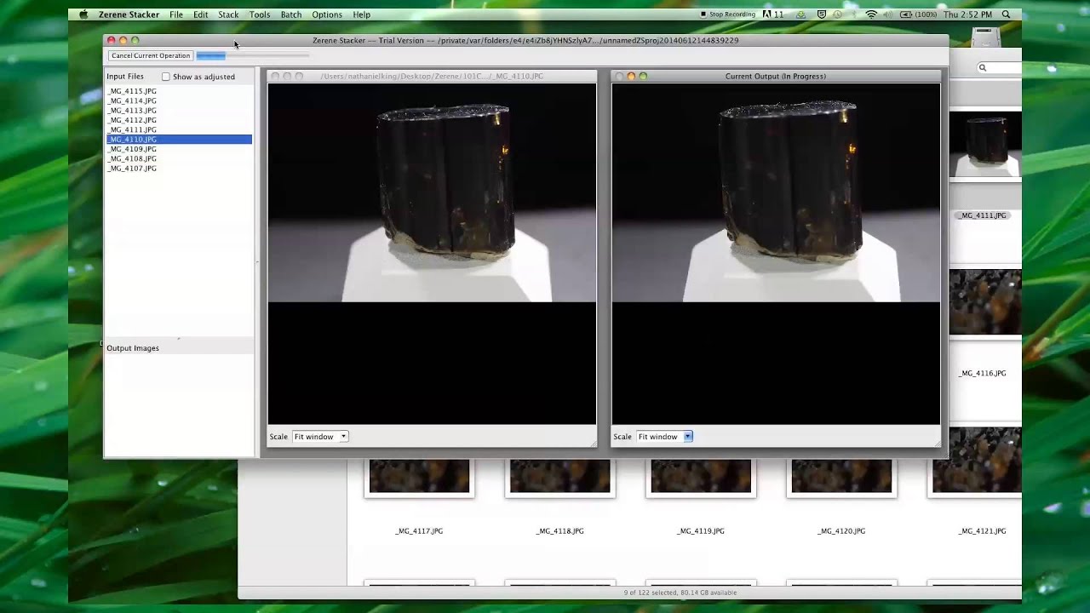
Task: Select _MG_4118.JPG thumbnail in Finder
Action: (560, 477)
